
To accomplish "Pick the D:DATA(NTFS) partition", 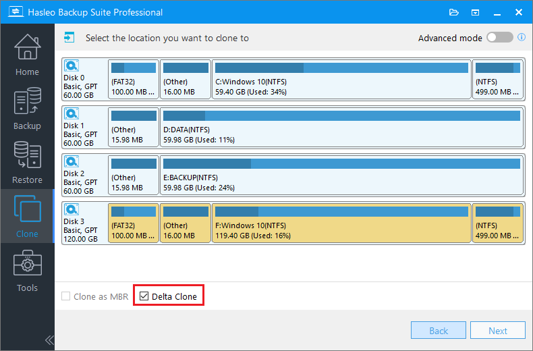I will click(x=341, y=126).
